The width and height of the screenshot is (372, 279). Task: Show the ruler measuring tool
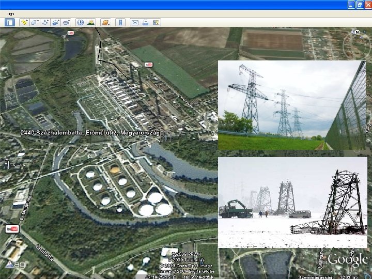tap(120, 22)
